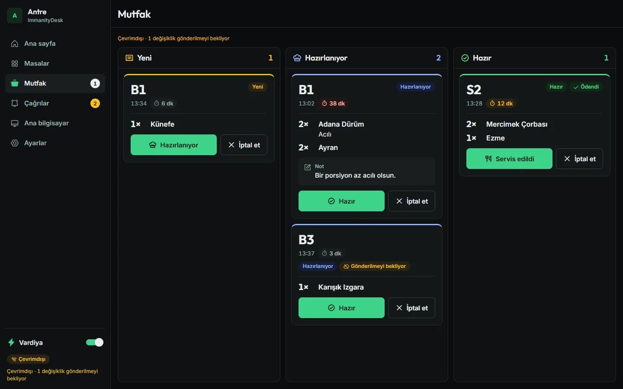Mark Karışık Izgara order as Hazır
Screen dimensions: 623x389
pos(341,308)
